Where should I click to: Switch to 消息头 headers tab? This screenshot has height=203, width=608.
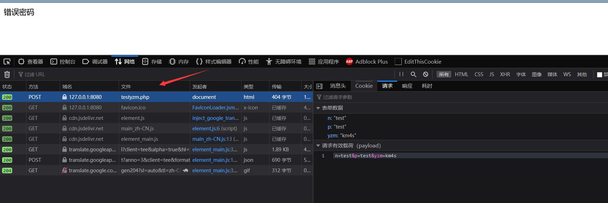338,86
